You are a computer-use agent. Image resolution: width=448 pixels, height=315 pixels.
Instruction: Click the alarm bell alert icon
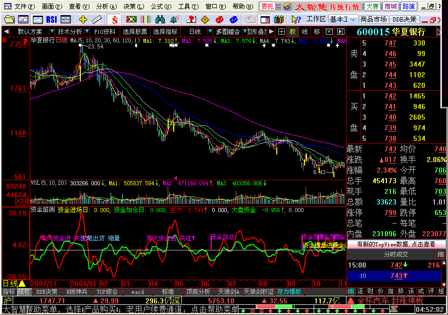tap(174, 19)
